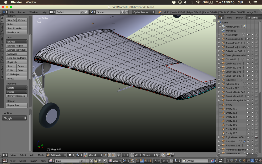Open the Render menu in Blender header
This screenshot has height=164, width=262.
pyautogui.click(x=21, y=12)
